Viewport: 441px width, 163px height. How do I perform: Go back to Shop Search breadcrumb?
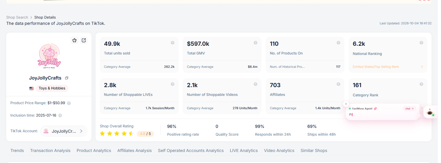[17, 17]
